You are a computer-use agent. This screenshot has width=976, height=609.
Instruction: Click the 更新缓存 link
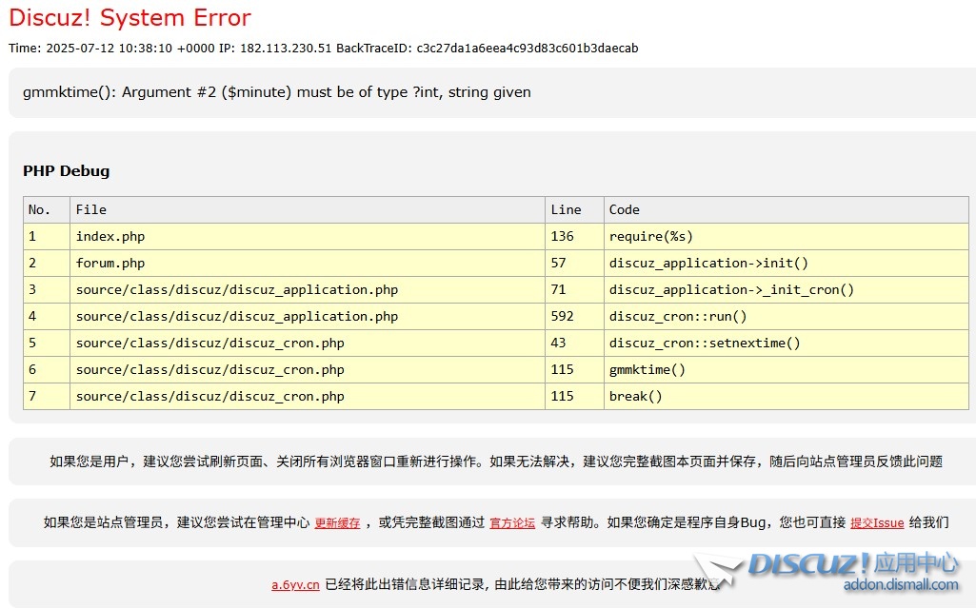point(337,523)
